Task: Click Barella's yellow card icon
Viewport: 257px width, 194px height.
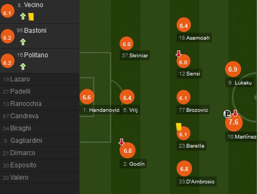Action: click(179, 127)
